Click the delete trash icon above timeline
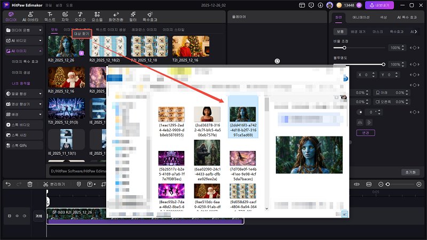Image resolution: width=427 pixels, height=240 pixels. (30, 184)
